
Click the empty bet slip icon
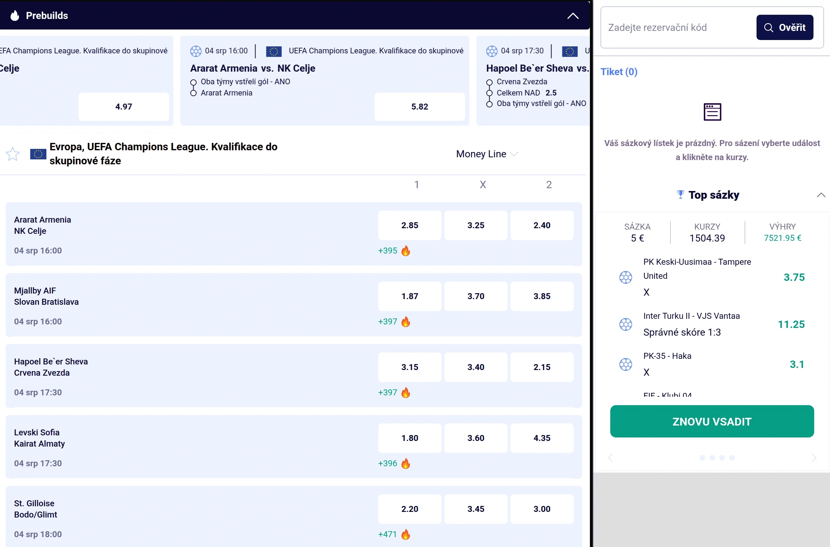coord(712,112)
